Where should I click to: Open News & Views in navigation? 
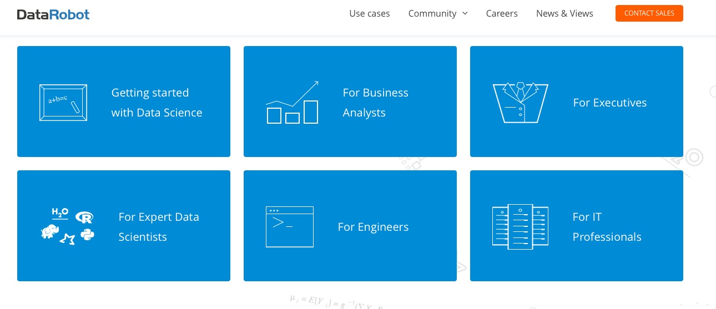pos(564,14)
